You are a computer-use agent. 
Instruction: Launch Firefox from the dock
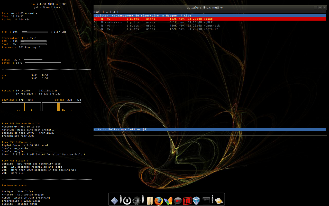(x=159, y=201)
